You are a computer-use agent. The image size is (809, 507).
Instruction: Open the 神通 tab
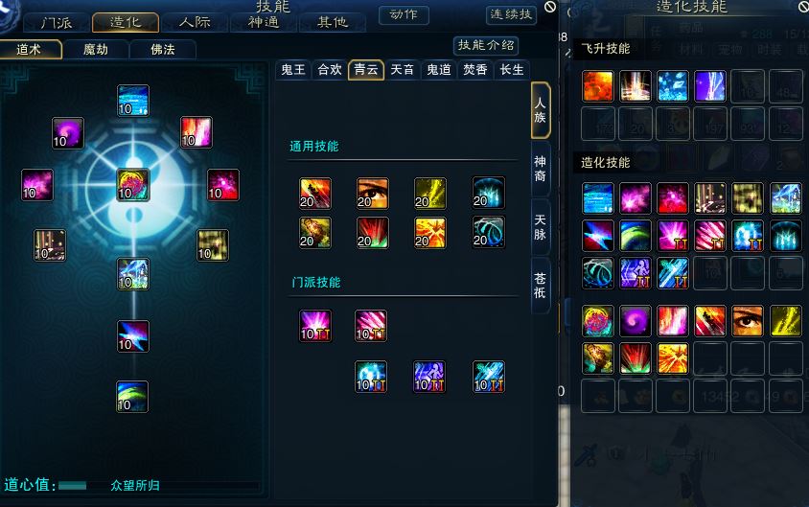(264, 22)
